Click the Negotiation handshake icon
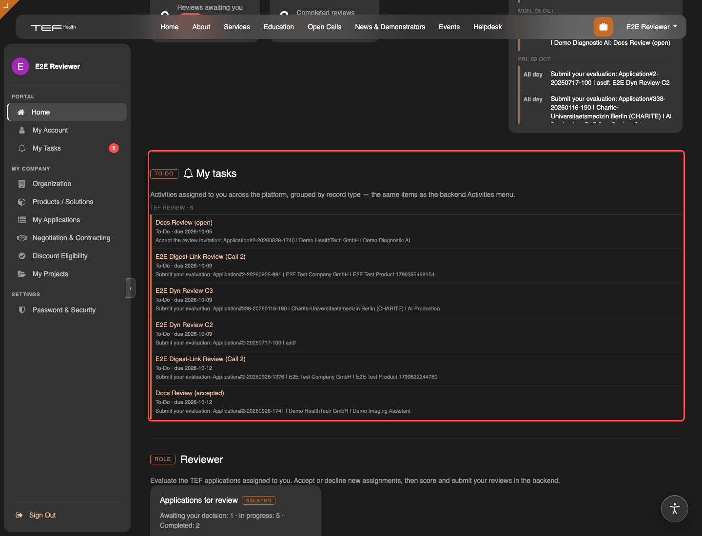Image resolution: width=702 pixels, height=536 pixels. coord(22,238)
